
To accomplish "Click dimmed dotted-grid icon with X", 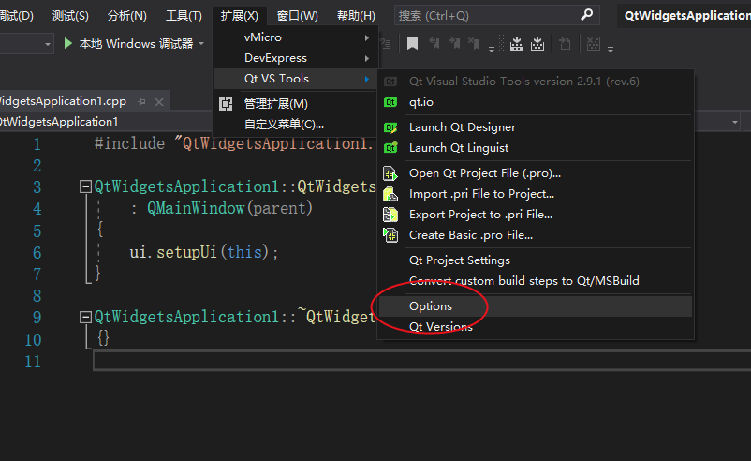I will click(594, 44).
